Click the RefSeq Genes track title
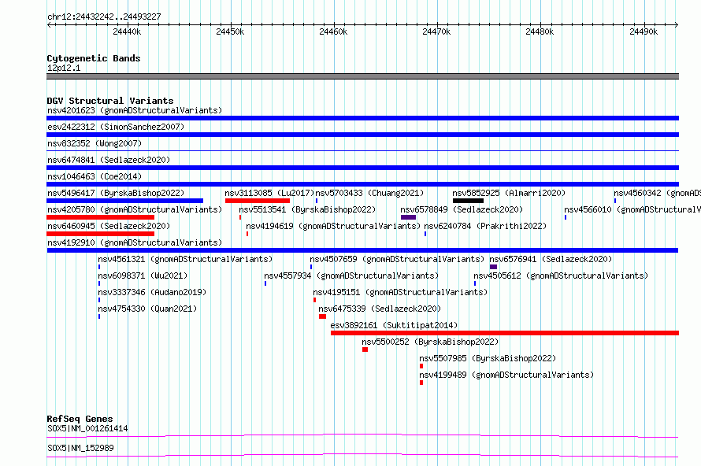 pos(80,419)
